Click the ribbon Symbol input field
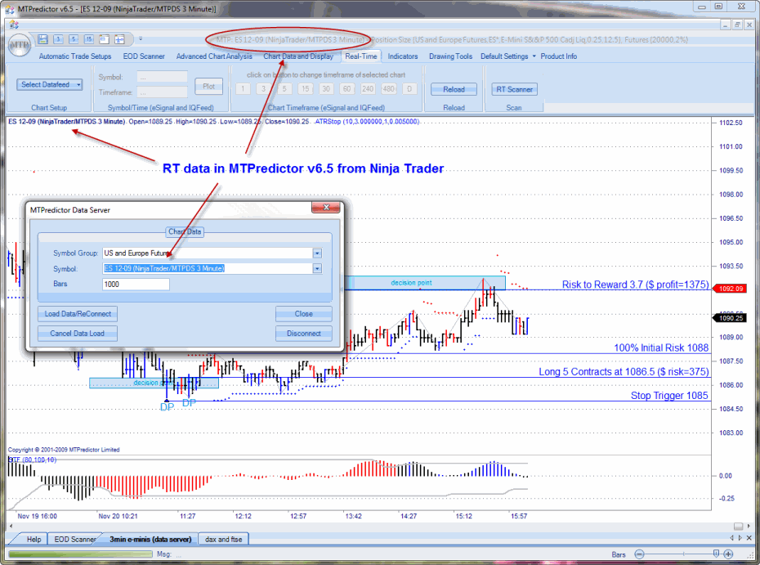This screenshot has height=565, width=760. coord(162,77)
